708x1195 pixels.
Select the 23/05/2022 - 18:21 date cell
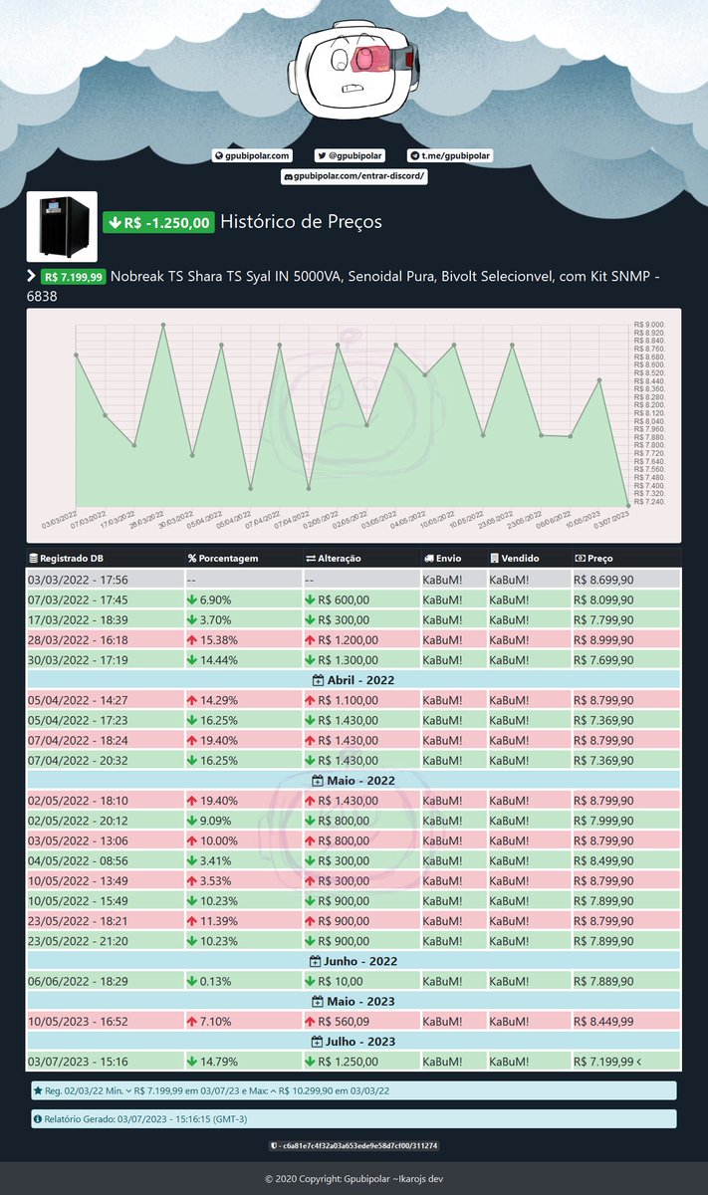point(105,921)
